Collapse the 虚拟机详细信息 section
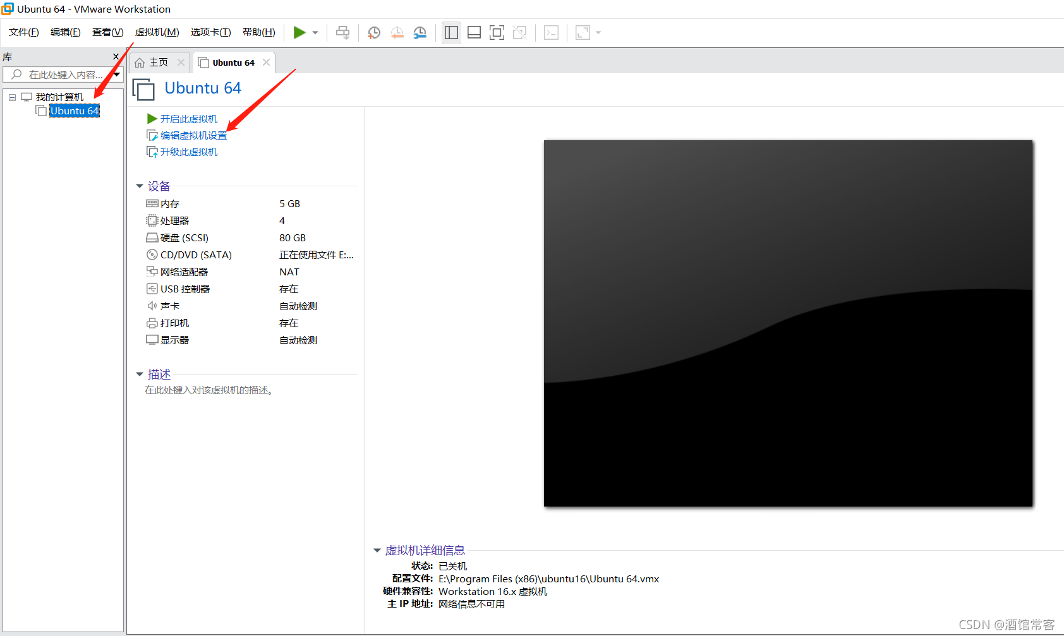This screenshot has width=1064, height=636. (377, 551)
